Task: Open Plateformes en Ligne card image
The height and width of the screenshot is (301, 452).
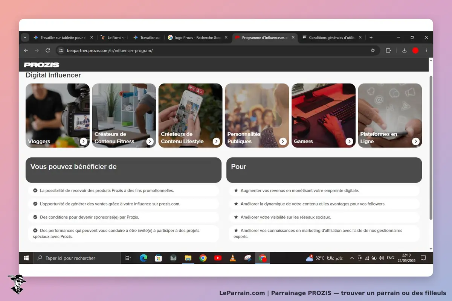Action: [x=390, y=116]
